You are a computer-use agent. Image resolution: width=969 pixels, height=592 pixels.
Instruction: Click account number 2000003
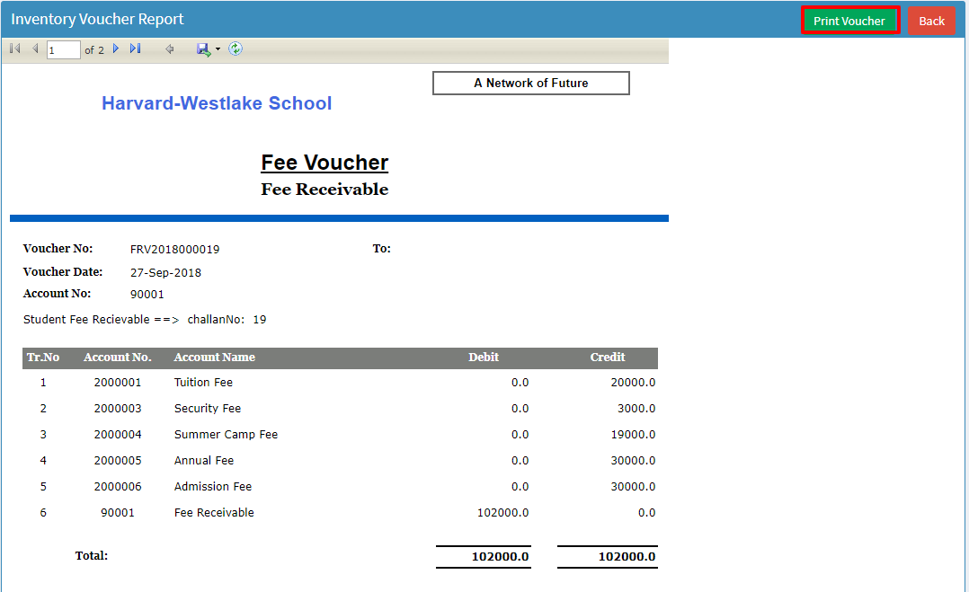pos(118,409)
